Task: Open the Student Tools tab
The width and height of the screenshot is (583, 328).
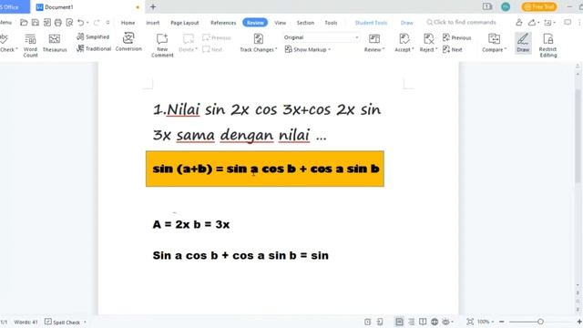Action: 371,23
